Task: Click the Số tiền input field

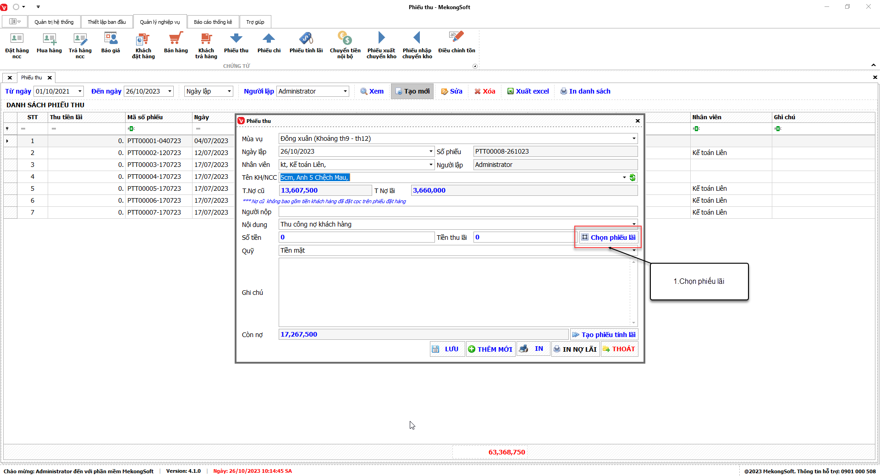Action: tap(356, 237)
